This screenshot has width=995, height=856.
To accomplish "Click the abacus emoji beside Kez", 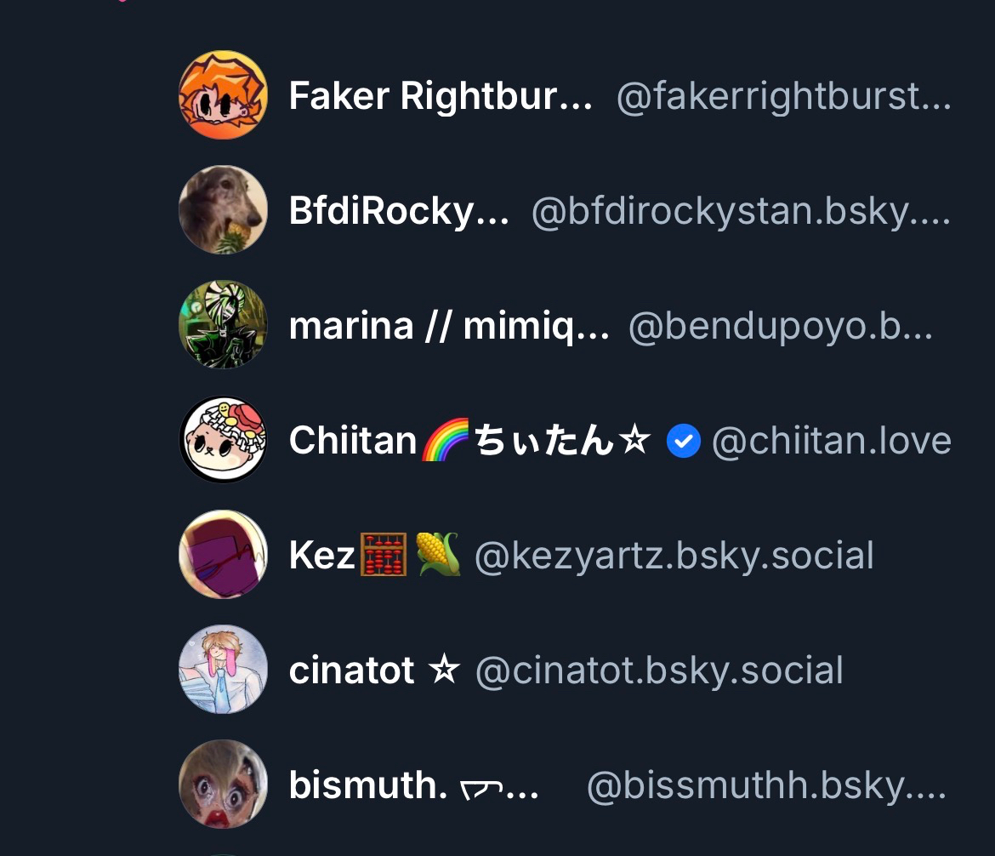I will (x=384, y=555).
